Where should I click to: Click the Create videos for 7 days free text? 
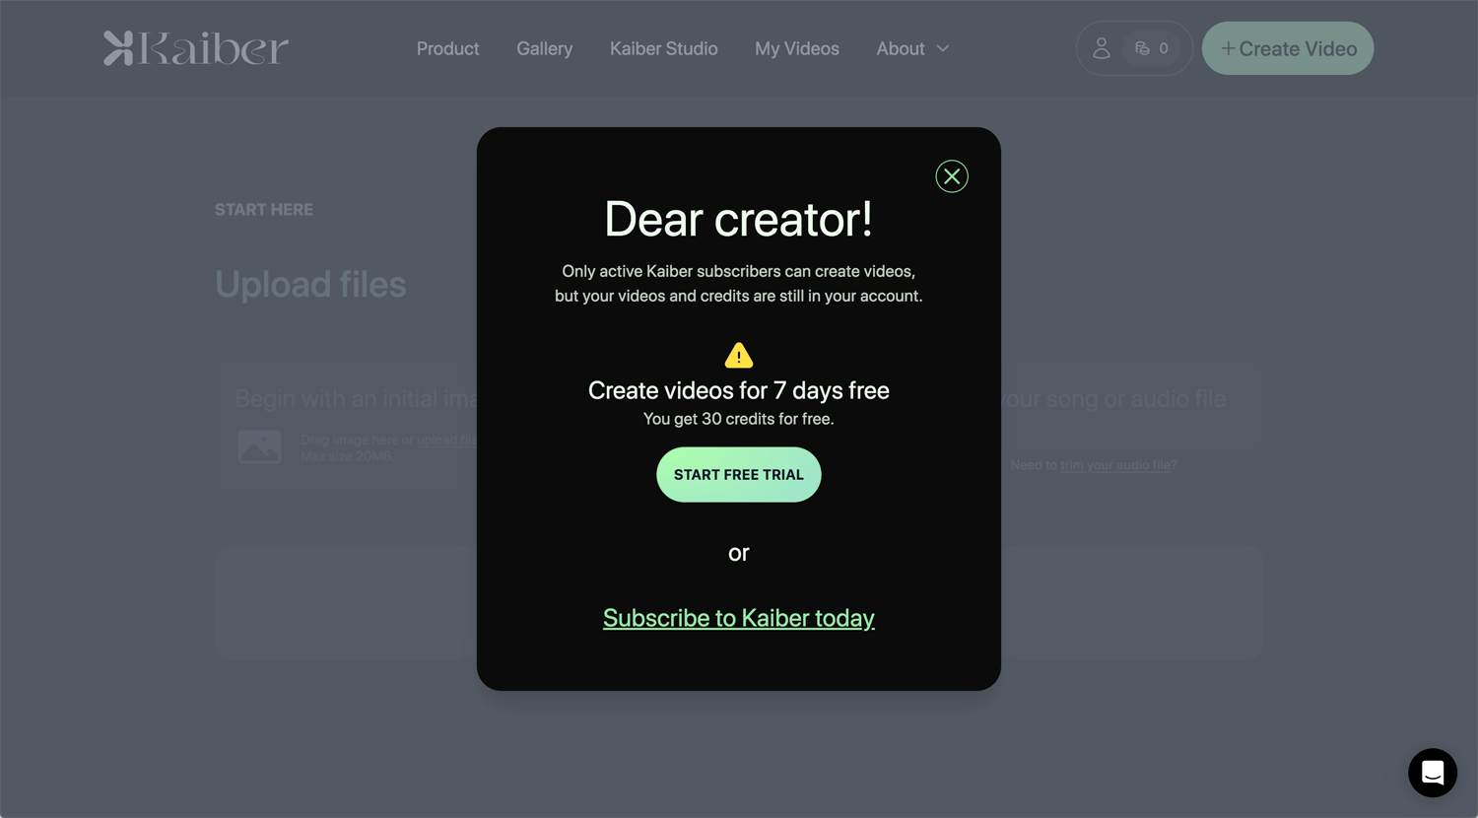[739, 390]
